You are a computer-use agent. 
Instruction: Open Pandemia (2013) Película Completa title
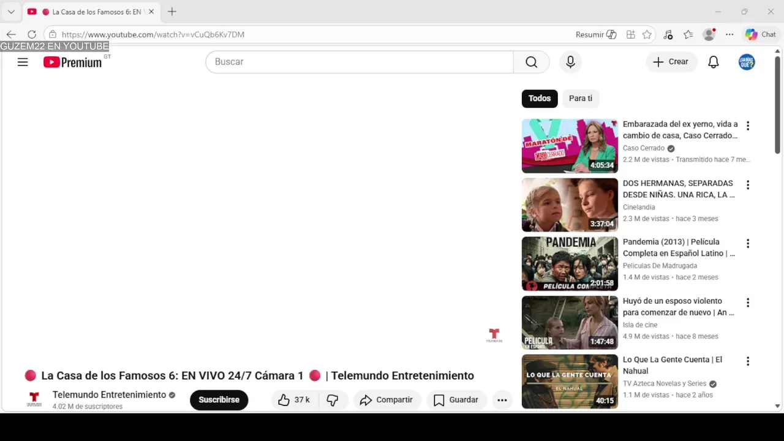coord(679,247)
